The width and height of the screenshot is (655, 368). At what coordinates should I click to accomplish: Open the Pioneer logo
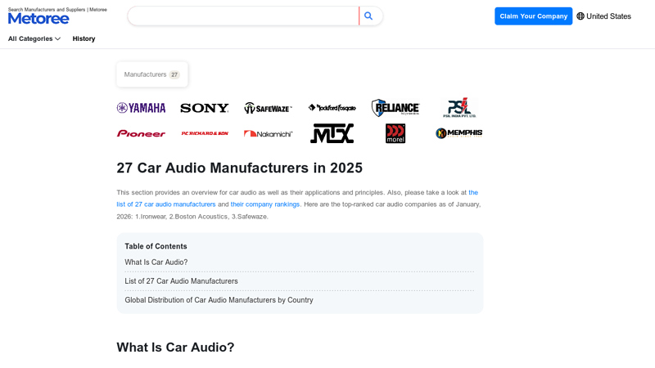click(141, 133)
